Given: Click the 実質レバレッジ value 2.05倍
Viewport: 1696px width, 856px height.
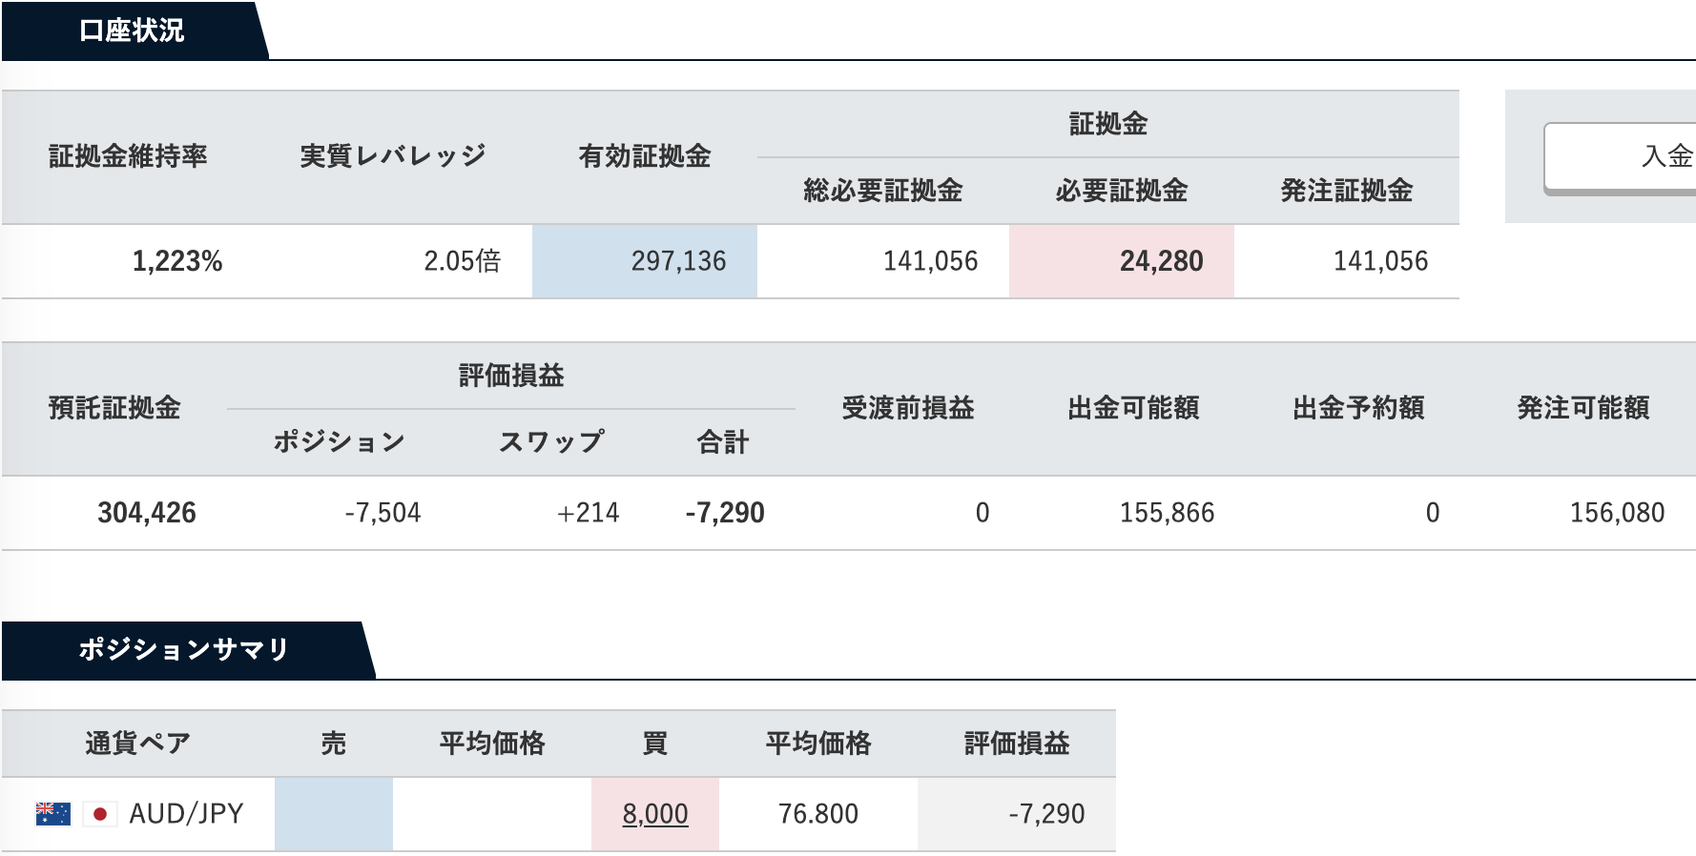Looking at the screenshot, I should (x=463, y=261).
